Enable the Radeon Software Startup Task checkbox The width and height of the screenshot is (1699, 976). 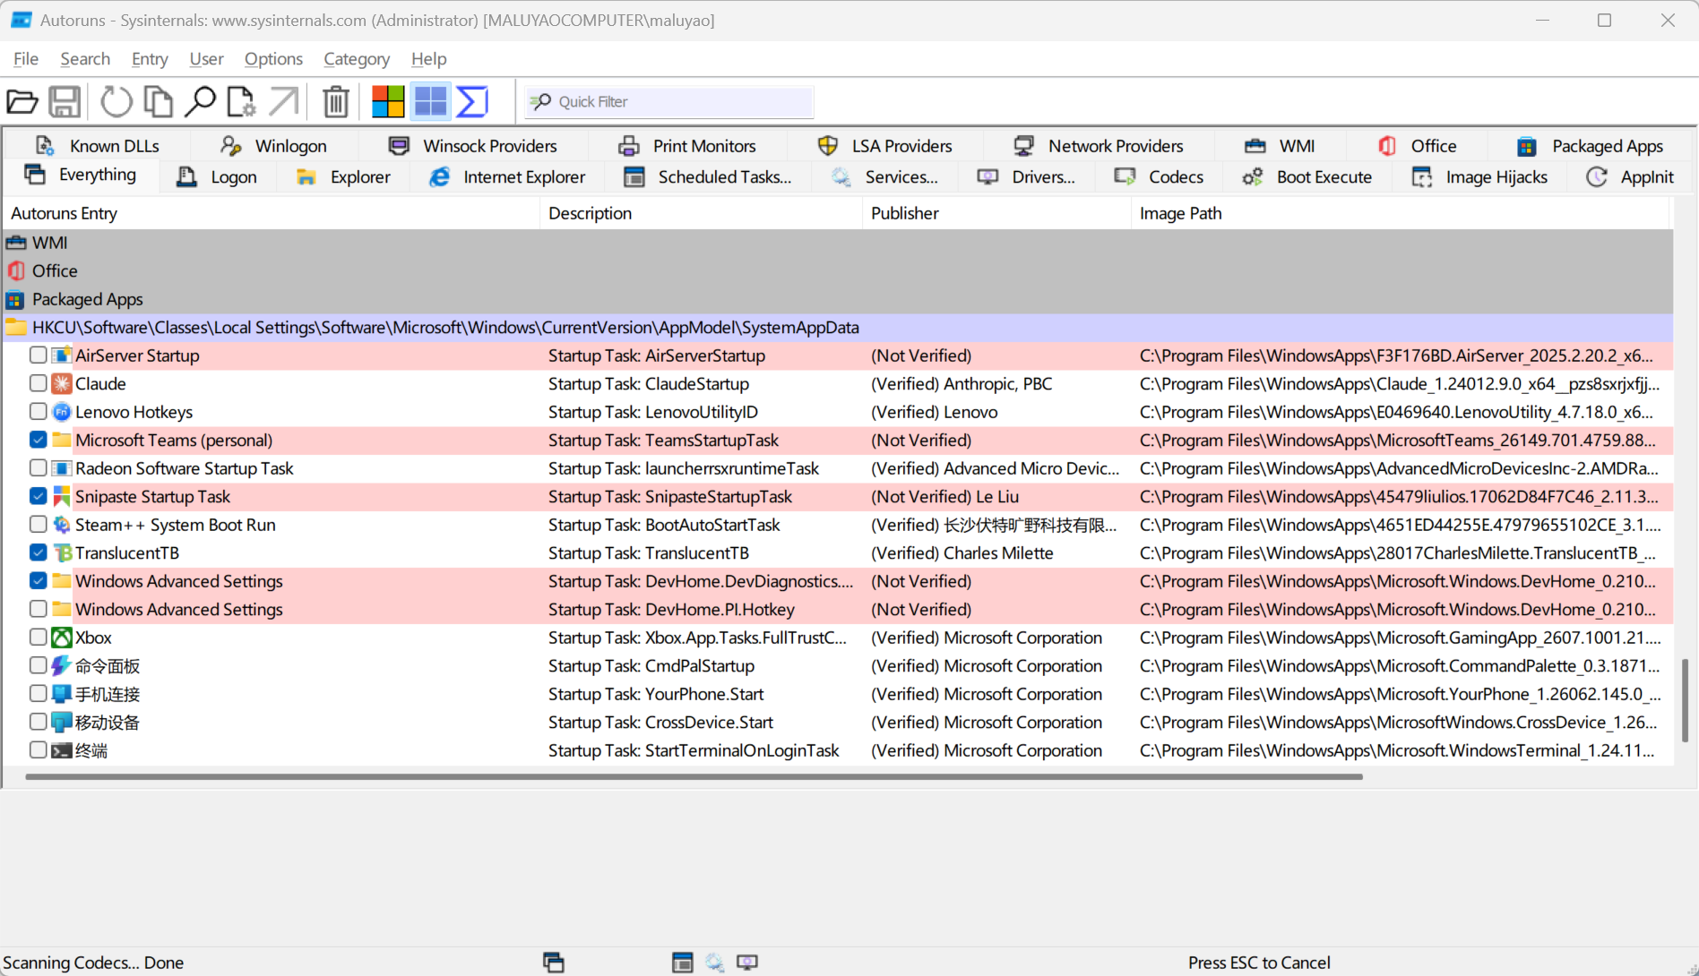38,468
